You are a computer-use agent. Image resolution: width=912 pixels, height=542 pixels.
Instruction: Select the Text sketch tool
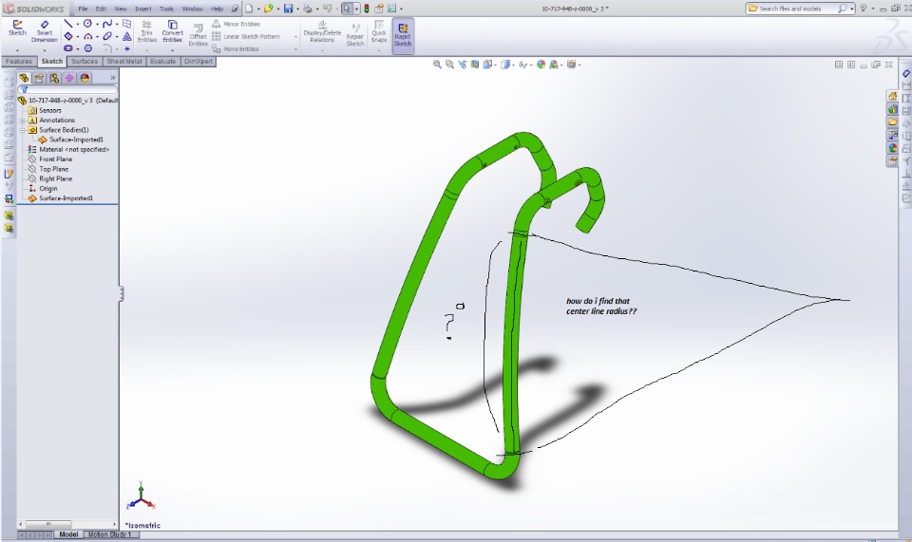point(126,36)
